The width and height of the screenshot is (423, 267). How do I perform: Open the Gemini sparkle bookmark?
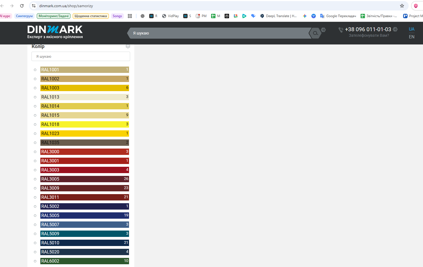click(305, 16)
